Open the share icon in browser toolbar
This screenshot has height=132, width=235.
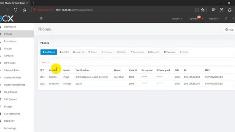pyautogui.click(x=229, y=10)
